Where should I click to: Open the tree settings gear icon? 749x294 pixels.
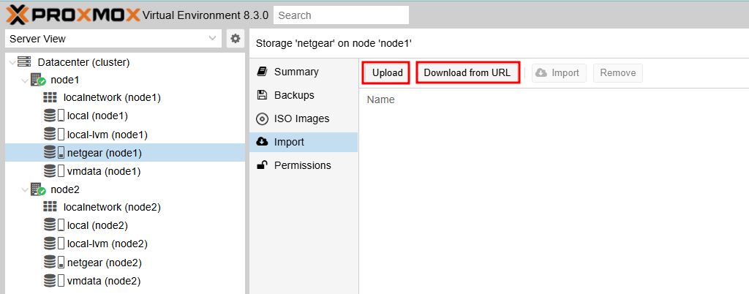235,39
